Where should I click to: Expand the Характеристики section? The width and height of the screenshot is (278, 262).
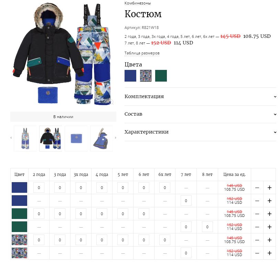pyautogui.click(x=200, y=132)
